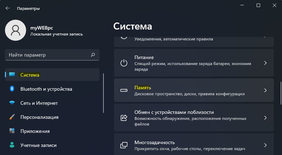Click the user avatar icon
Screen dimensions: 282x155
(16, 30)
